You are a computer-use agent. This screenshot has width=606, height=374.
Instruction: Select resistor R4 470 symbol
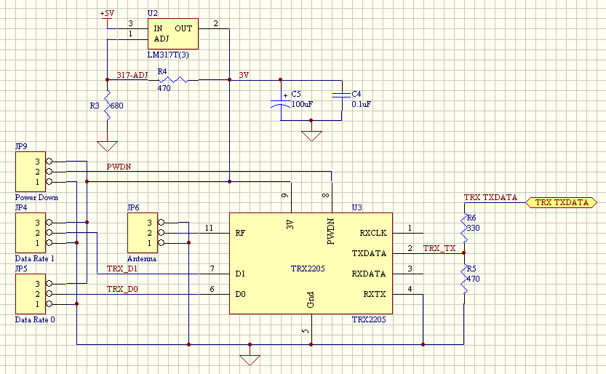pyautogui.click(x=173, y=80)
